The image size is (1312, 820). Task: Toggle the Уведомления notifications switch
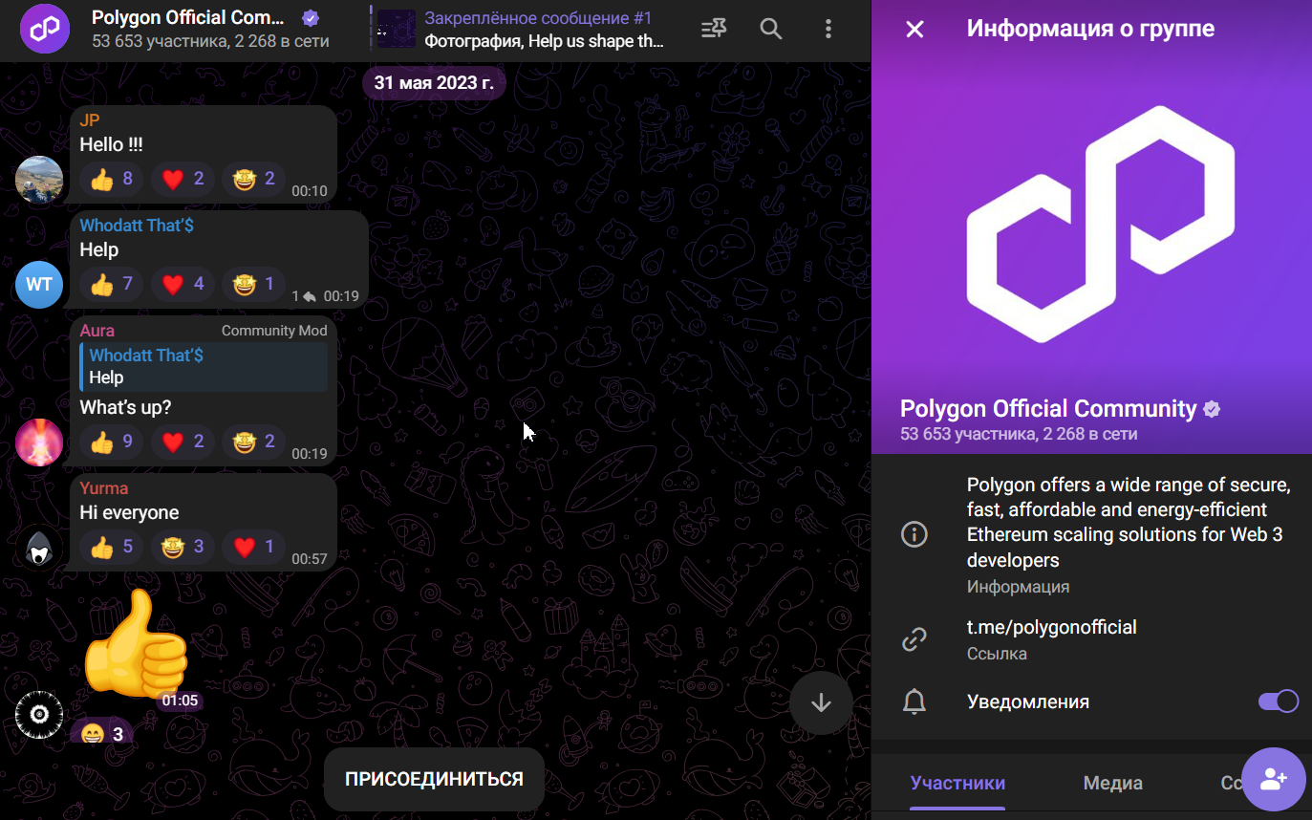tap(1279, 701)
